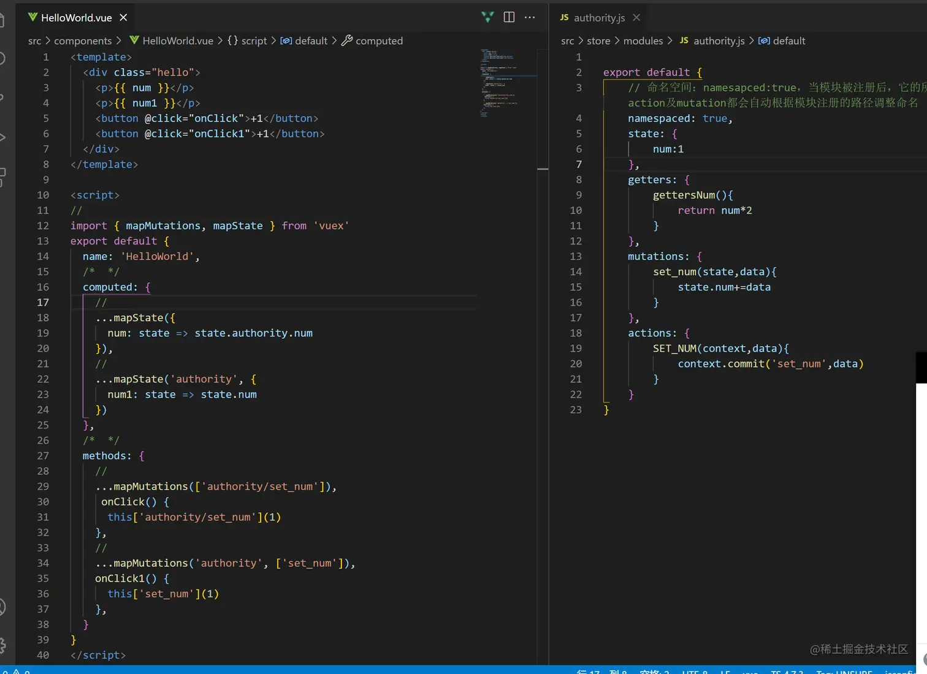This screenshot has height=674, width=927.
Task: Click "return num*2" in authority.js
Action: 715,210
